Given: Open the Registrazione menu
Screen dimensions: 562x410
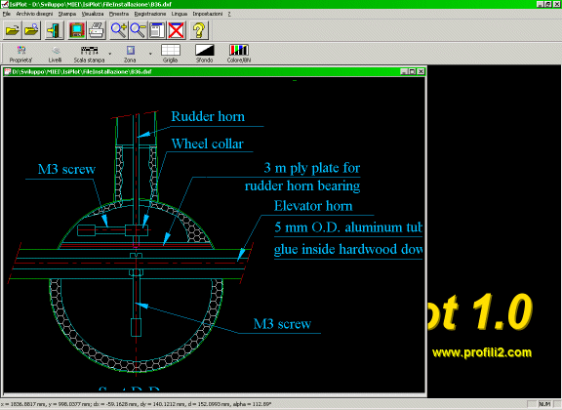Looking at the screenshot, I should tap(150, 14).
